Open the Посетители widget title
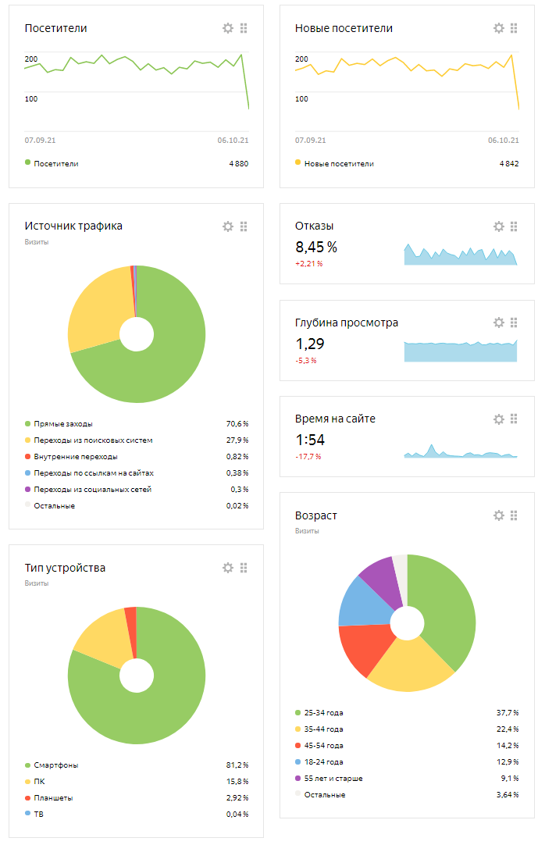The width and height of the screenshot is (545, 845). (x=55, y=28)
